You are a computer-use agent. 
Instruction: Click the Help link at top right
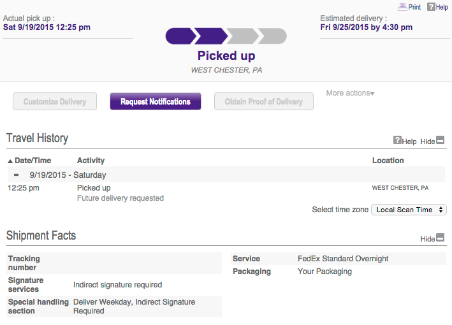pyautogui.click(x=442, y=7)
